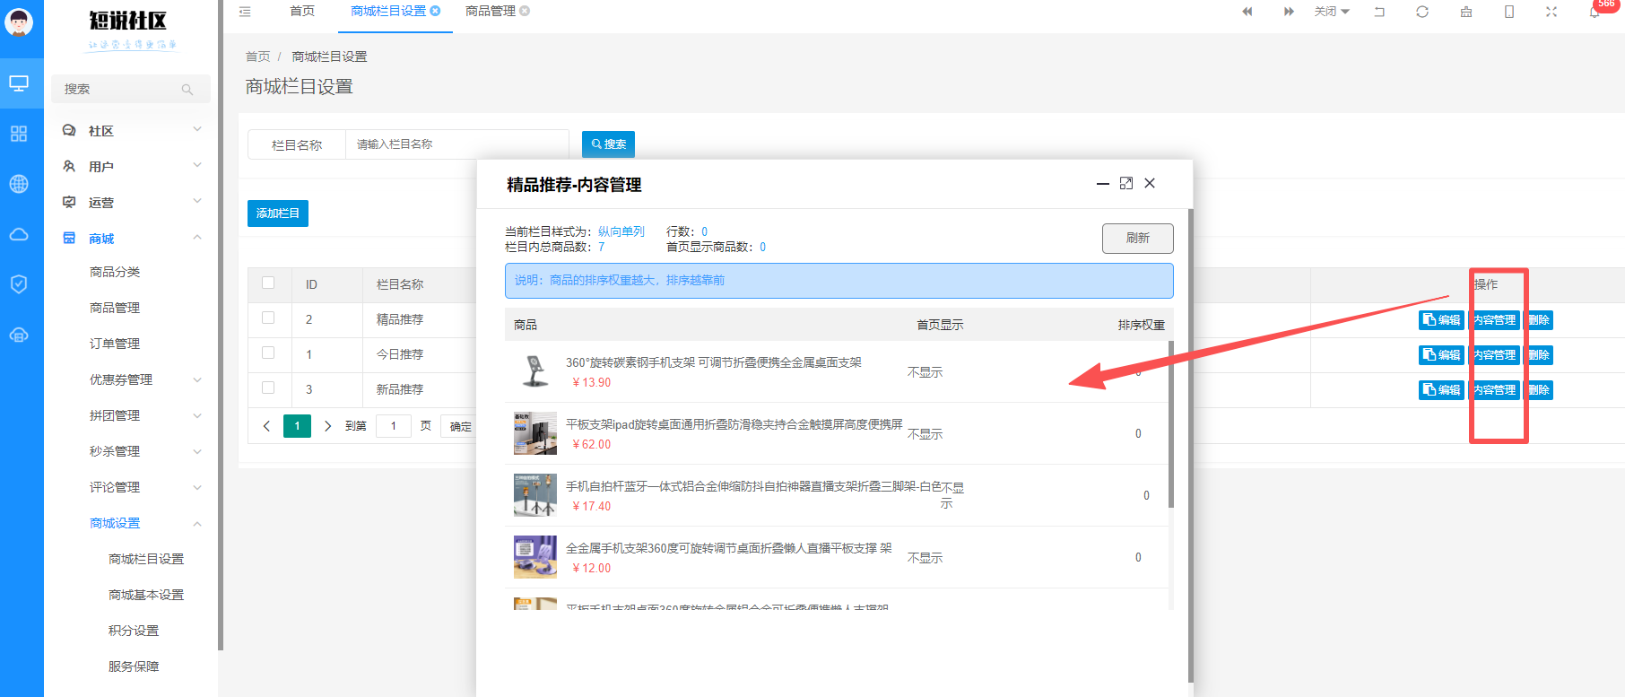Expand the 评论管理 submenu
Viewport: 1625px width, 697px height.
pyautogui.click(x=197, y=487)
